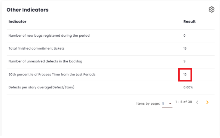Click the Itens by page label

pyautogui.click(x=148, y=103)
